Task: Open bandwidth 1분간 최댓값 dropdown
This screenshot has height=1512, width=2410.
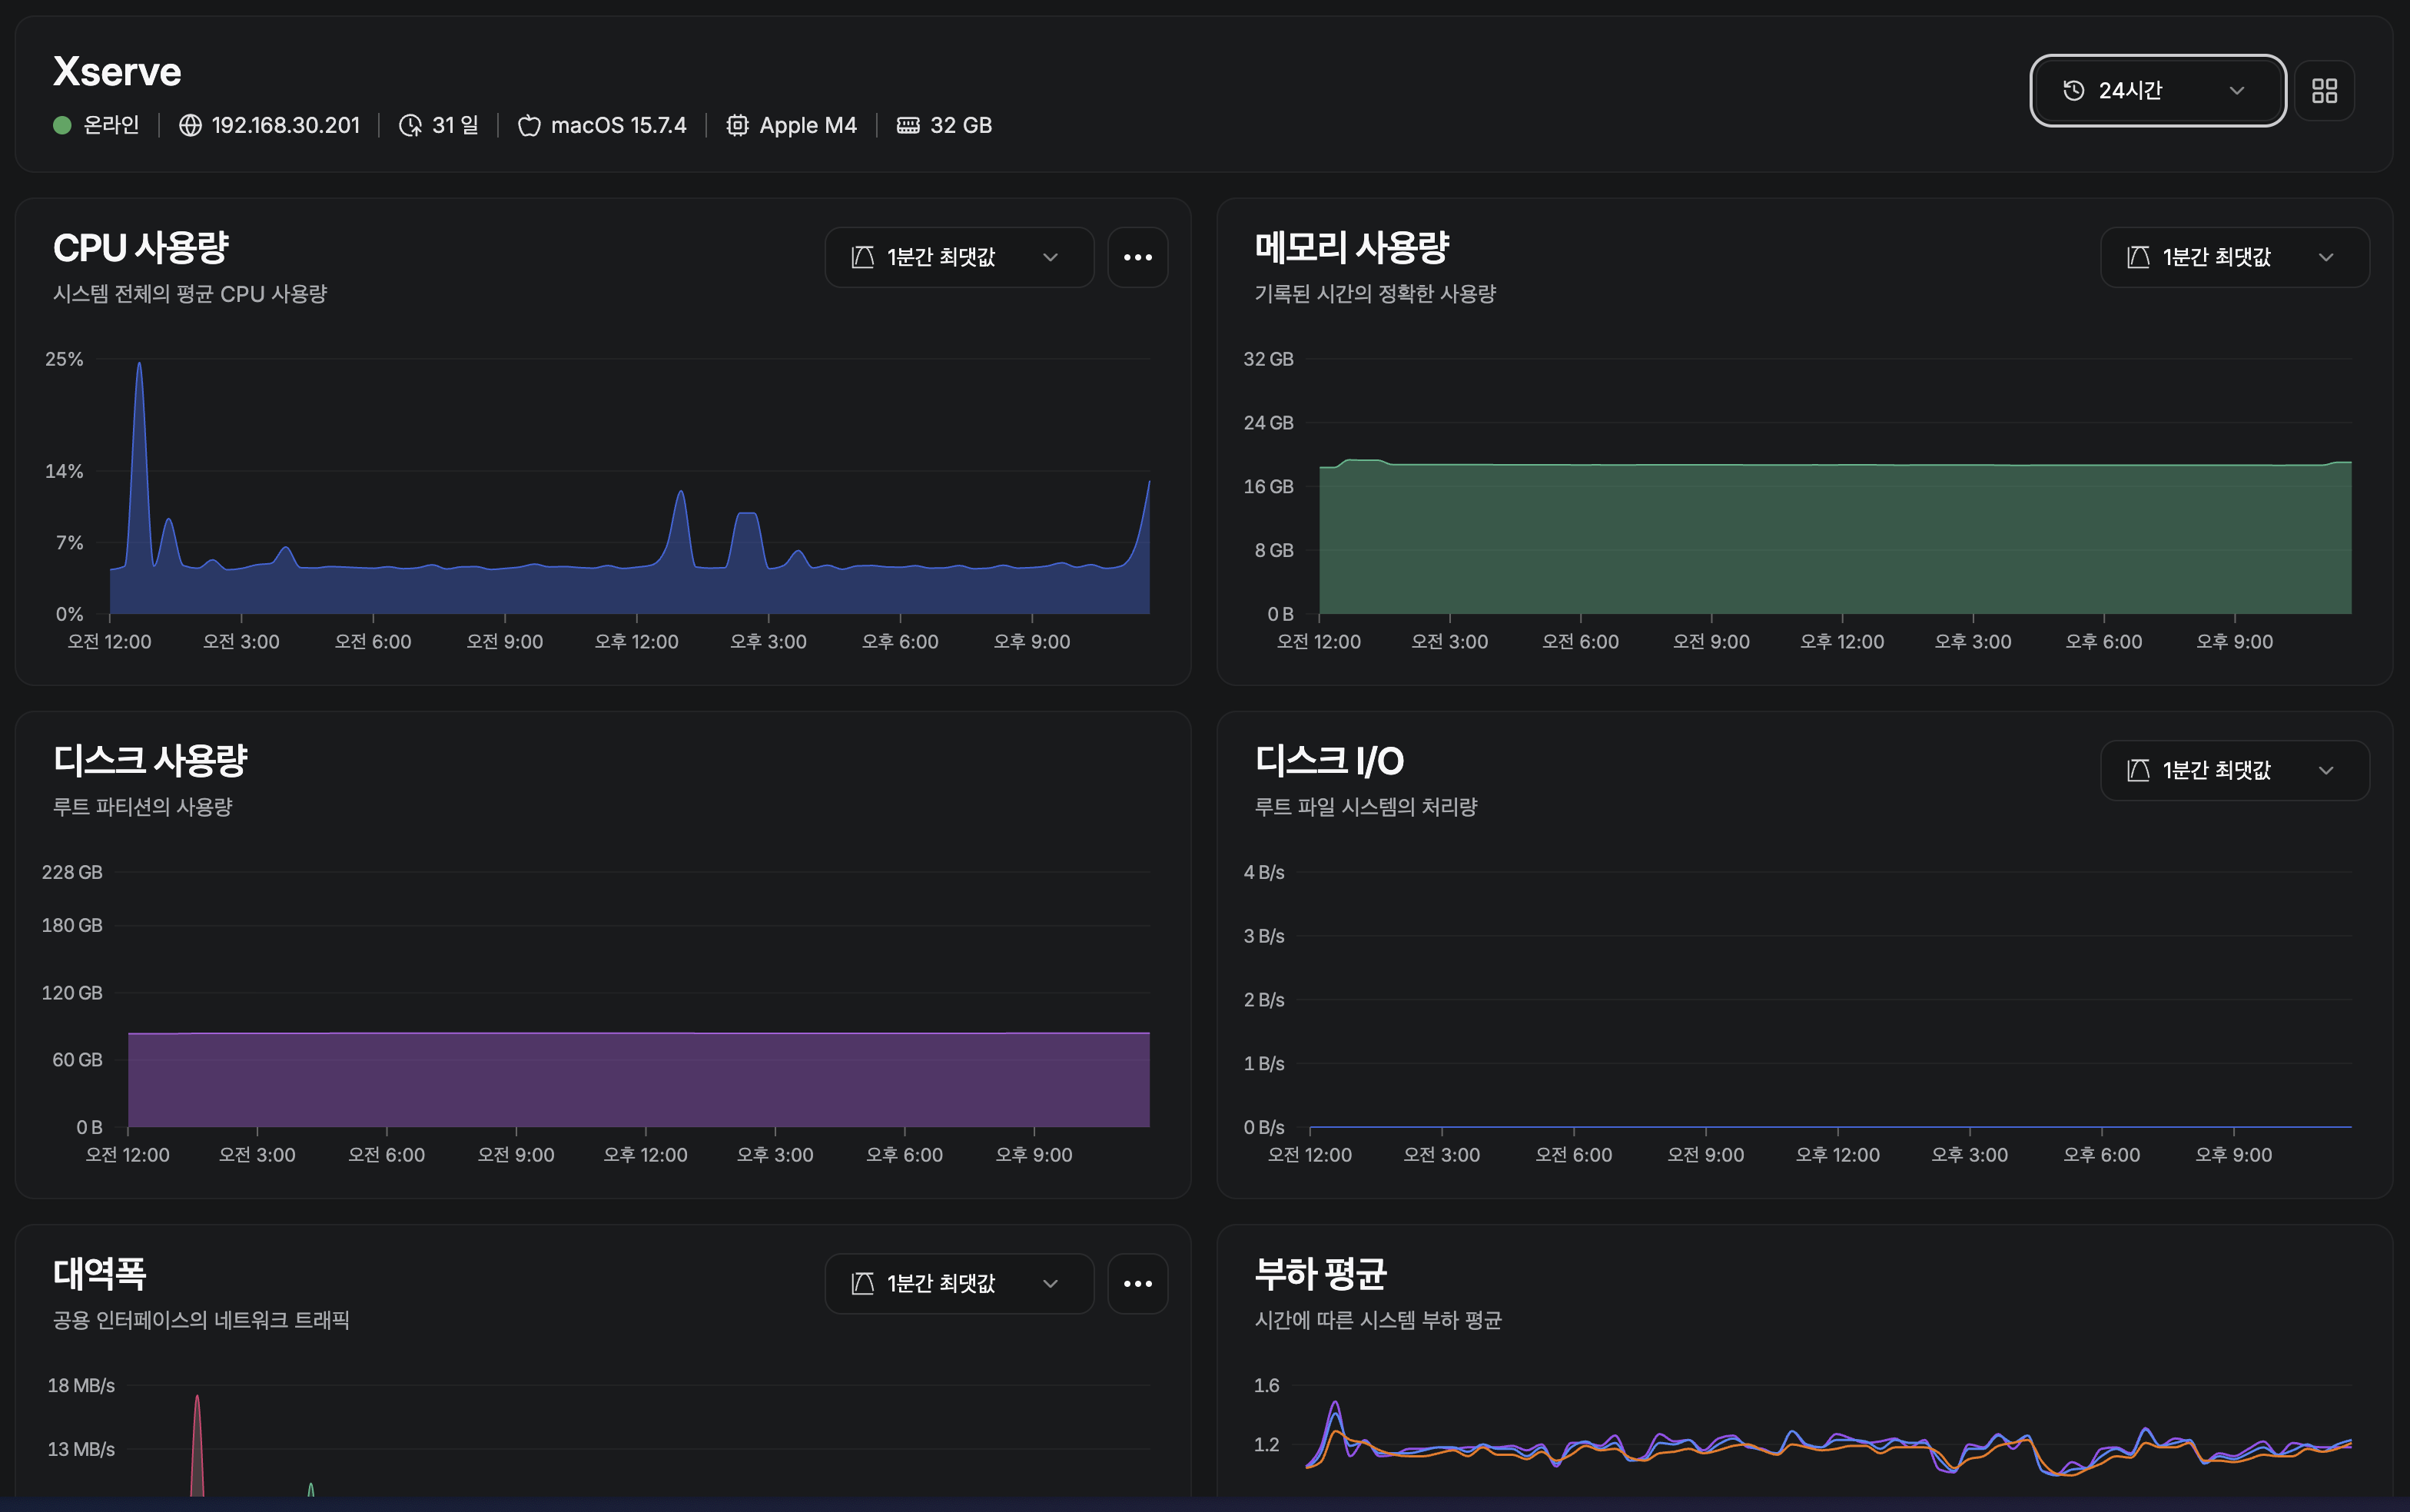Action: tap(958, 1283)
